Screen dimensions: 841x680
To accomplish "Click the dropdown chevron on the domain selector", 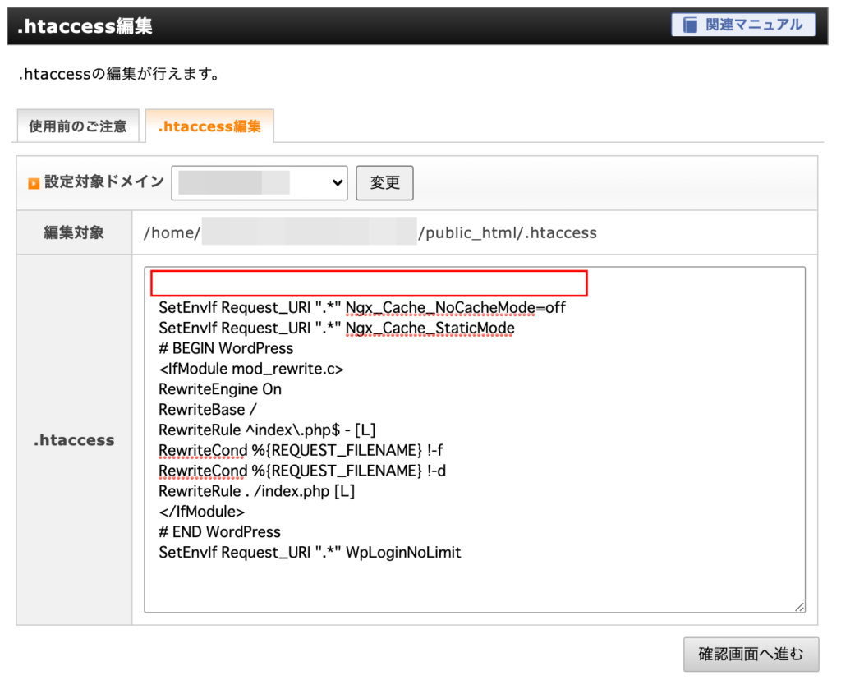I will [x=336, y=182].
